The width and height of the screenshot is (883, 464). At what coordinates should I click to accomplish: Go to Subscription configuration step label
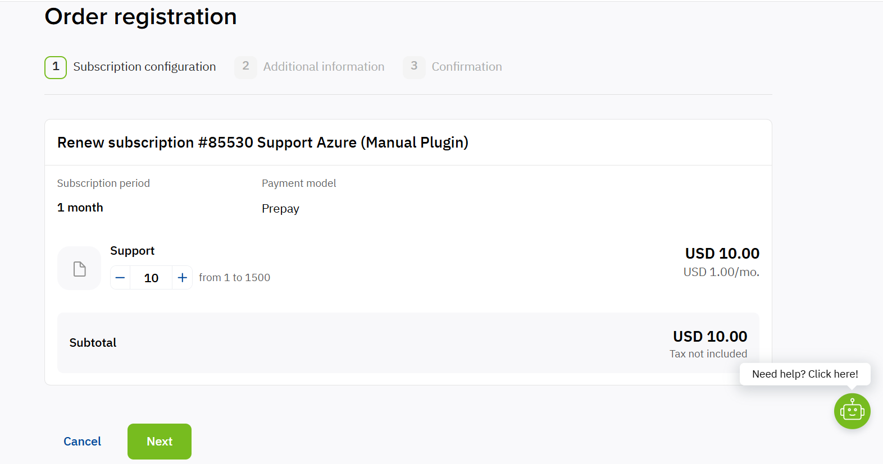[144, 67]
